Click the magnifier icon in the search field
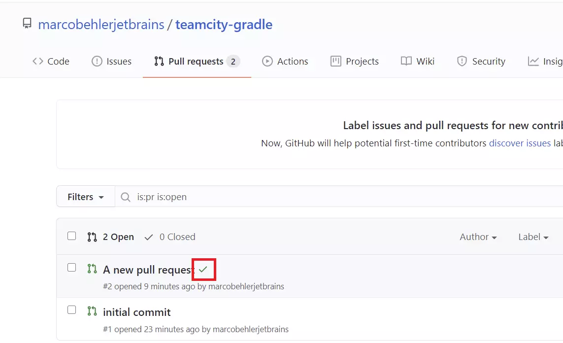 [x=125, y=197]
